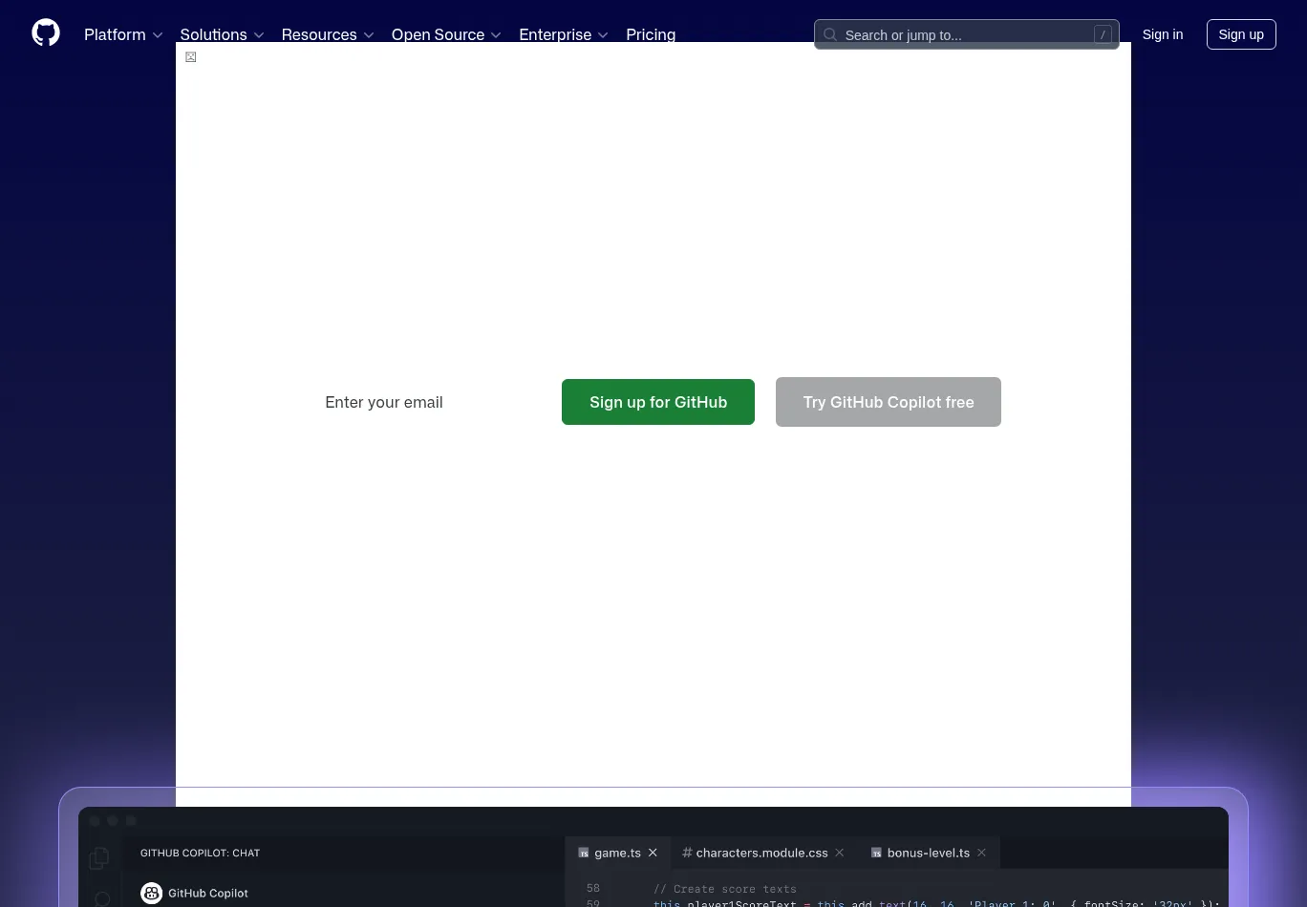Select the copy icon in the editor sidebar

click(x=99, y=858)
